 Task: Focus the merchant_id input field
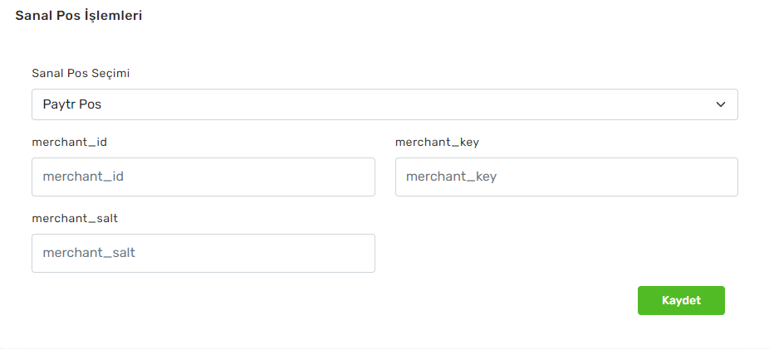click(203, 177)
